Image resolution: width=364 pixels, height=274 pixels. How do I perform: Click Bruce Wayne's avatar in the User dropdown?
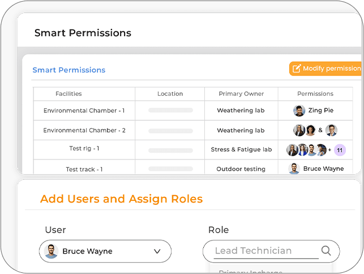(52, 251)
